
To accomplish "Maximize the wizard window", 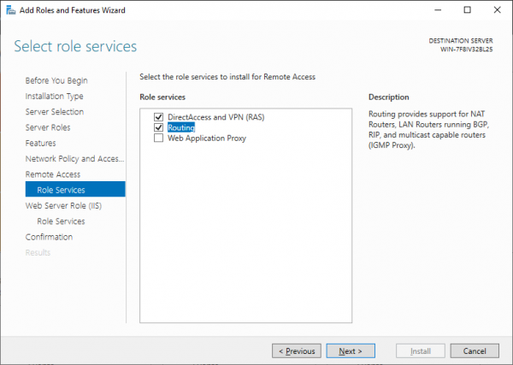I will tap(467, 9).
